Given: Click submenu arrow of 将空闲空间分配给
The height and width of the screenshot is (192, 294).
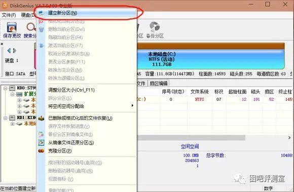Looking at the screenshot, I should pos(132,106).
